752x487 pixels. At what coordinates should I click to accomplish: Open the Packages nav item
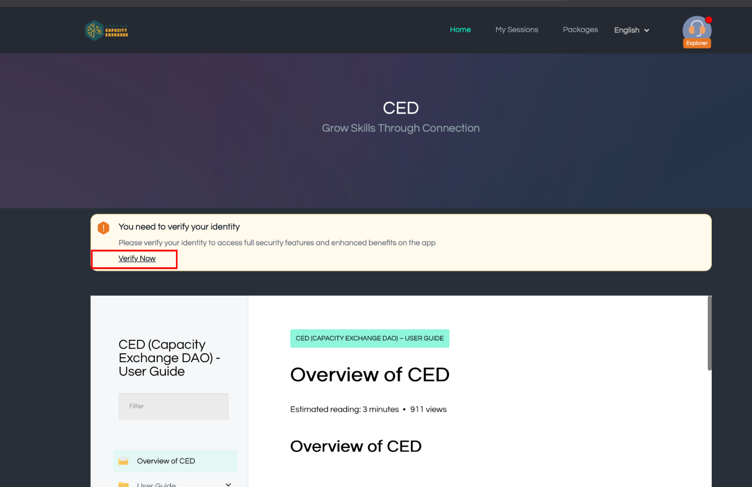tap(580, 30)
